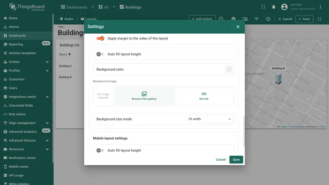Open dashboard settings gear icon
The height and width of the screenshot is (185, 329).
233,19
